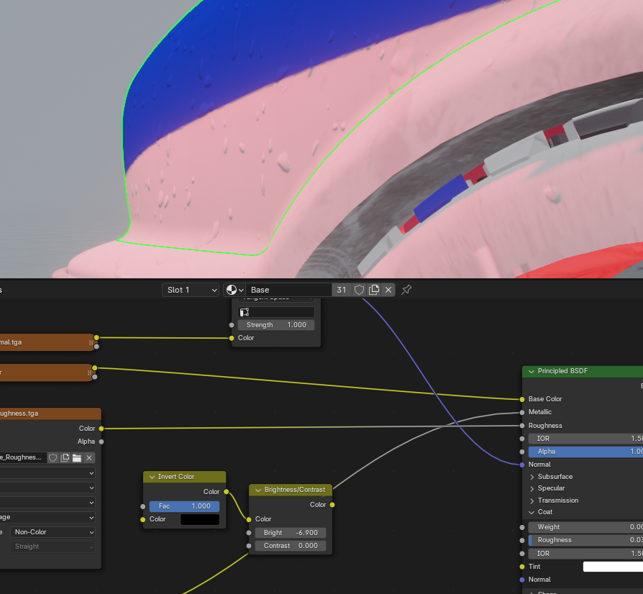This screenshot has width=643, height=594.
Task: Toggle the pin icon in node editor header
Action: click(x=406, y=290)
